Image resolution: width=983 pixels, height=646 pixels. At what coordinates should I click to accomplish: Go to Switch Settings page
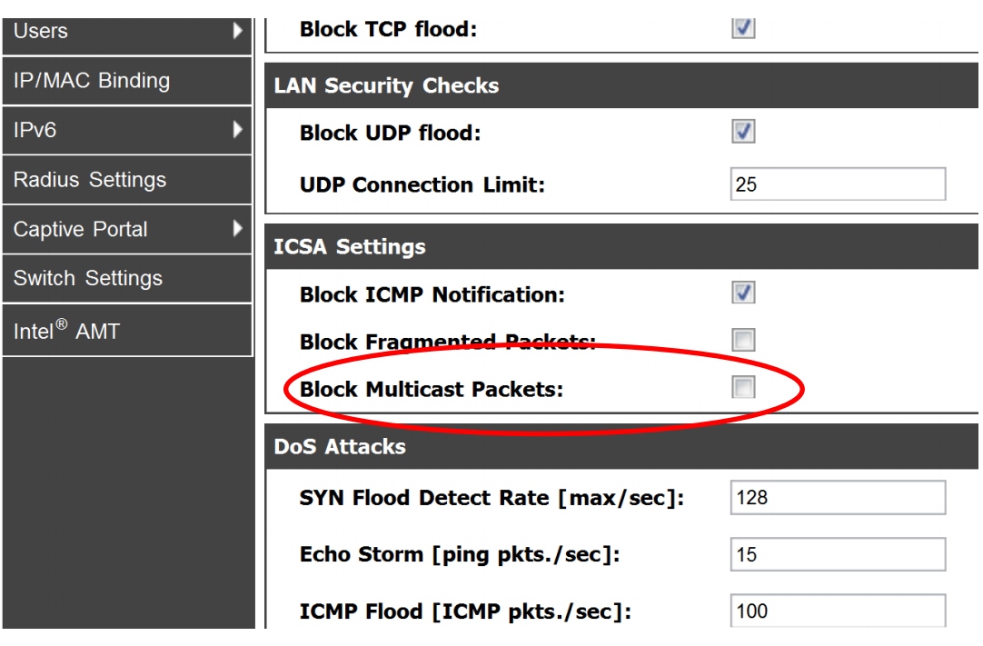(88, 279)
